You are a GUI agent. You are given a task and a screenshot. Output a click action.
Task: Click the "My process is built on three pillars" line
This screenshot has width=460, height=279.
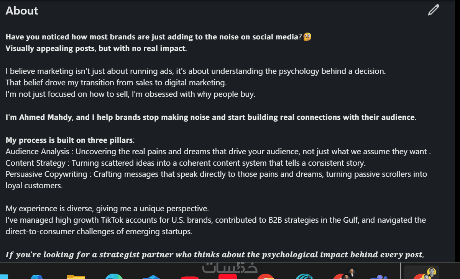pyautogui.click(x=70, y=140)
